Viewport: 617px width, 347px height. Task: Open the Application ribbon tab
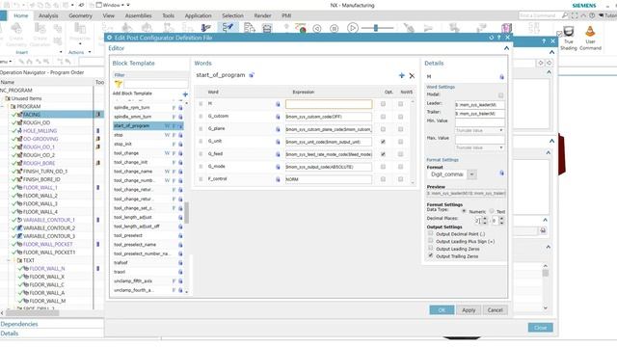(198, 15)
